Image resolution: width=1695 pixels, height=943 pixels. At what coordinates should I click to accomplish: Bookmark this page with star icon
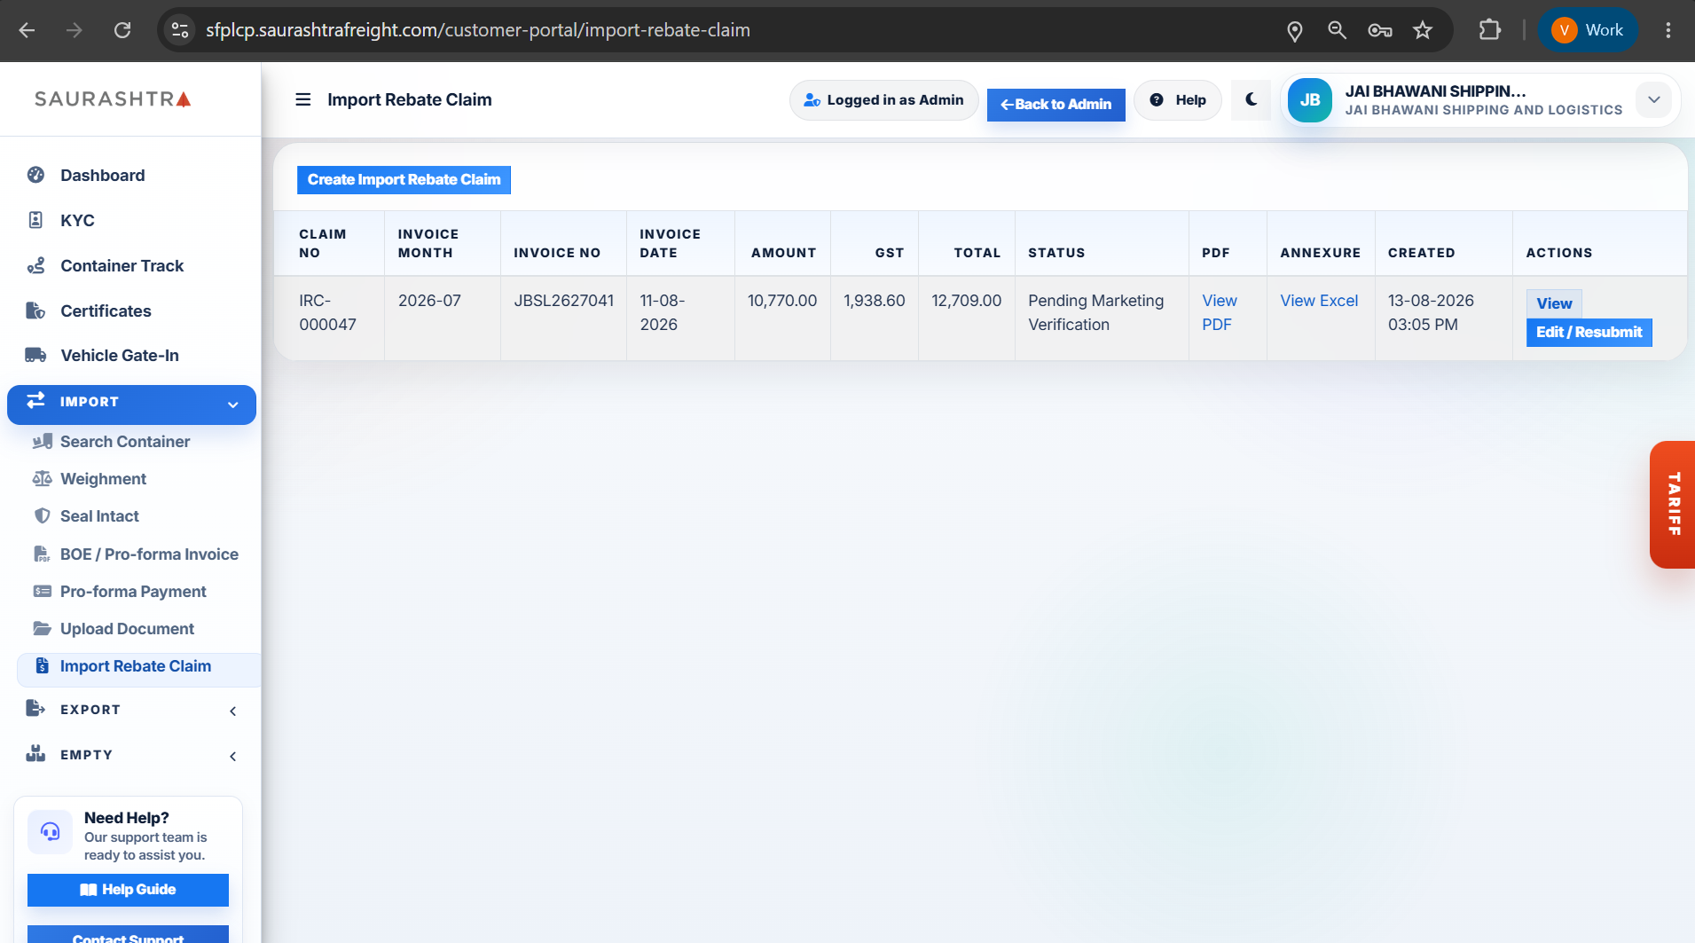1423,30
